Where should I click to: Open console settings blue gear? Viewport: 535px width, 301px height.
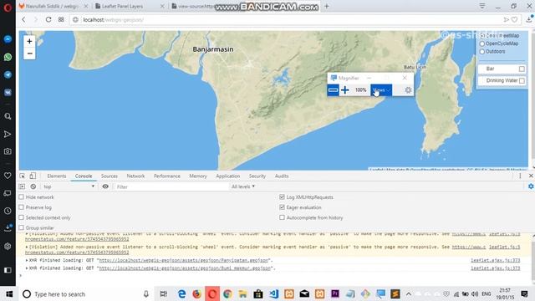pos(531,186)
